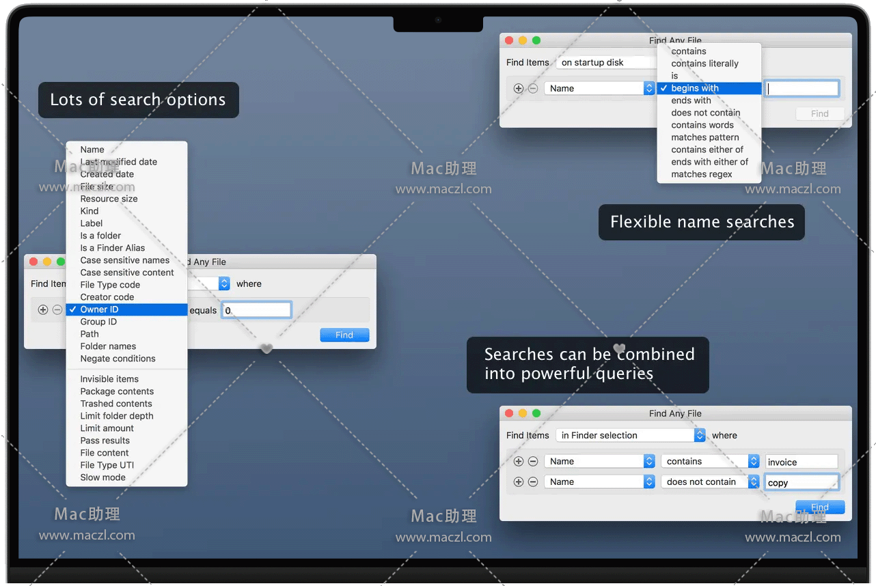Viewport: 876px width, 586px height.
Task: Click the minus icon beside the Owner ID row
Action: click(57, 310)
